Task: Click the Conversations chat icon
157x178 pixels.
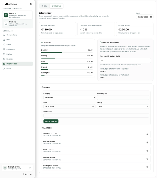Action: [x=4, y=35]
